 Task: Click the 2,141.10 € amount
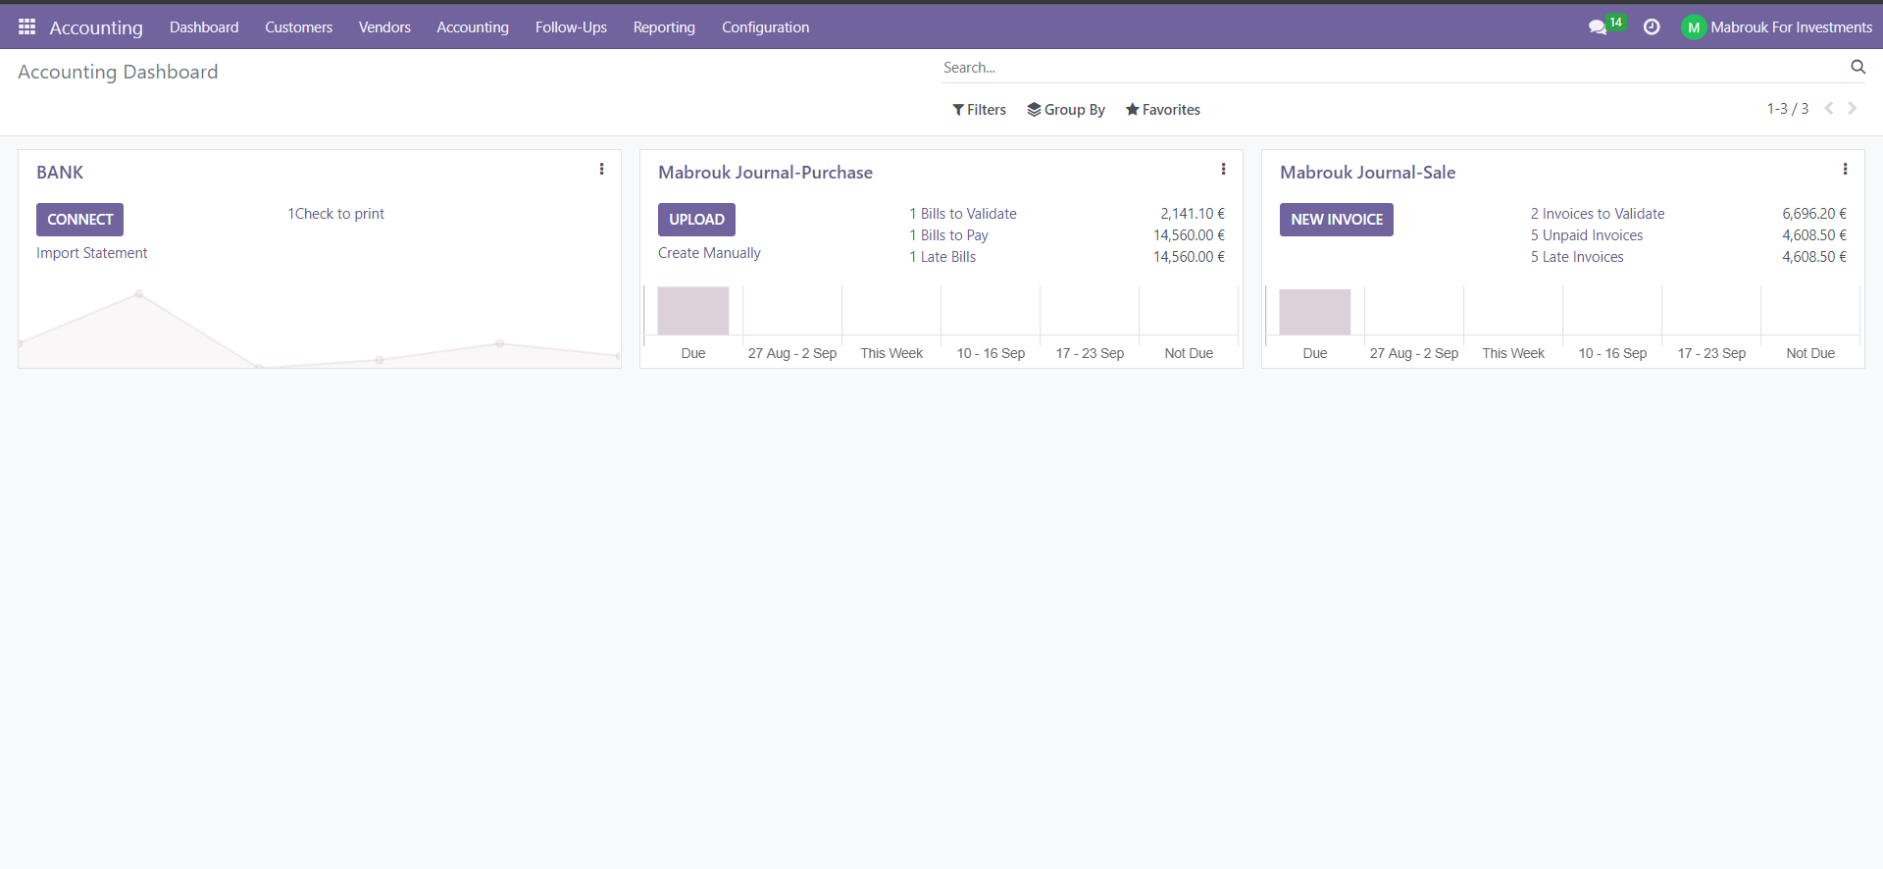click(1193, 214)
